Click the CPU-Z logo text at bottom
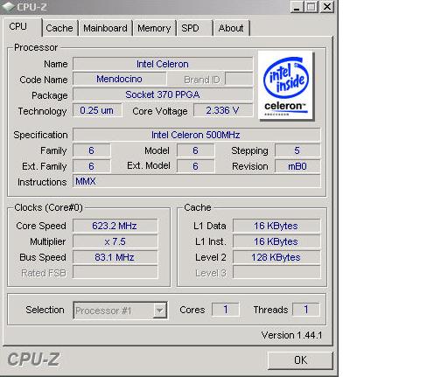 [33, 360]
